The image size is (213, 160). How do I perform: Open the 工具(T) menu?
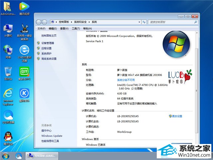(76, 29)
